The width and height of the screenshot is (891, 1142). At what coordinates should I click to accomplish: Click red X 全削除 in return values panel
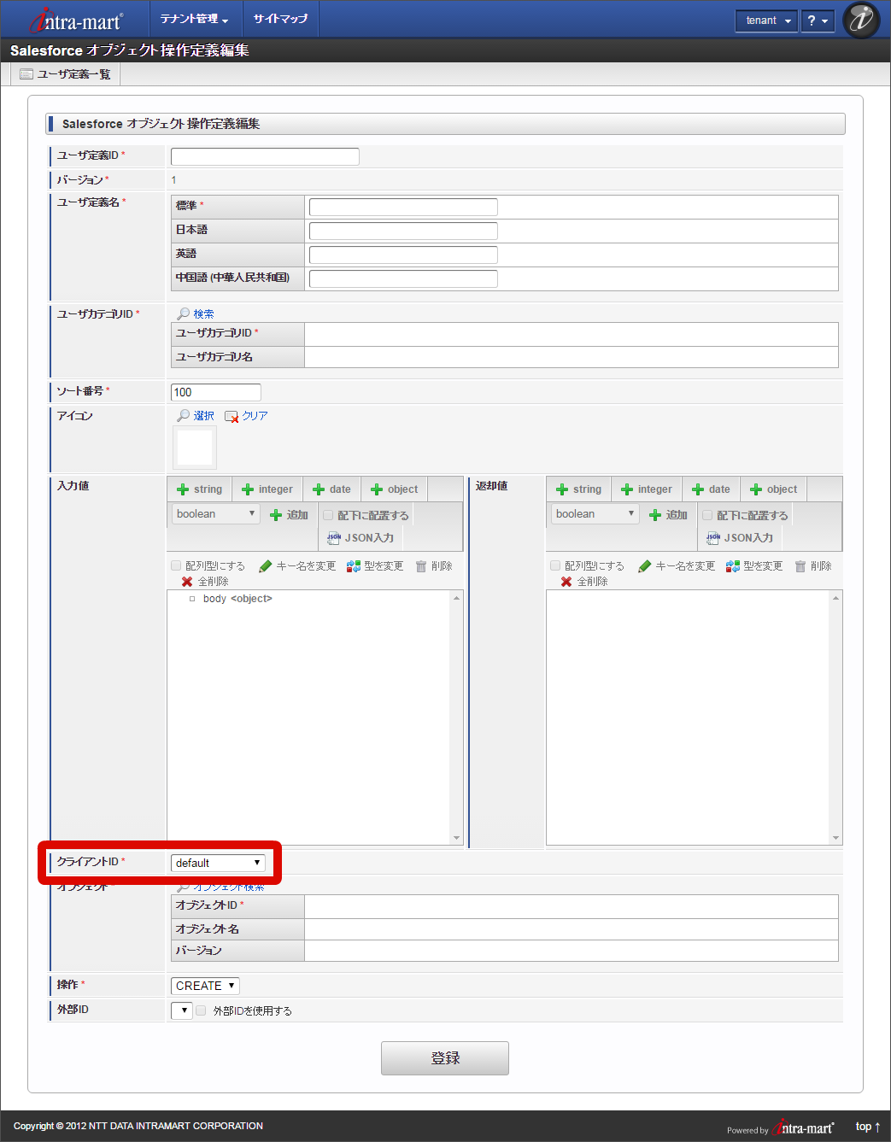click(584, 582)
